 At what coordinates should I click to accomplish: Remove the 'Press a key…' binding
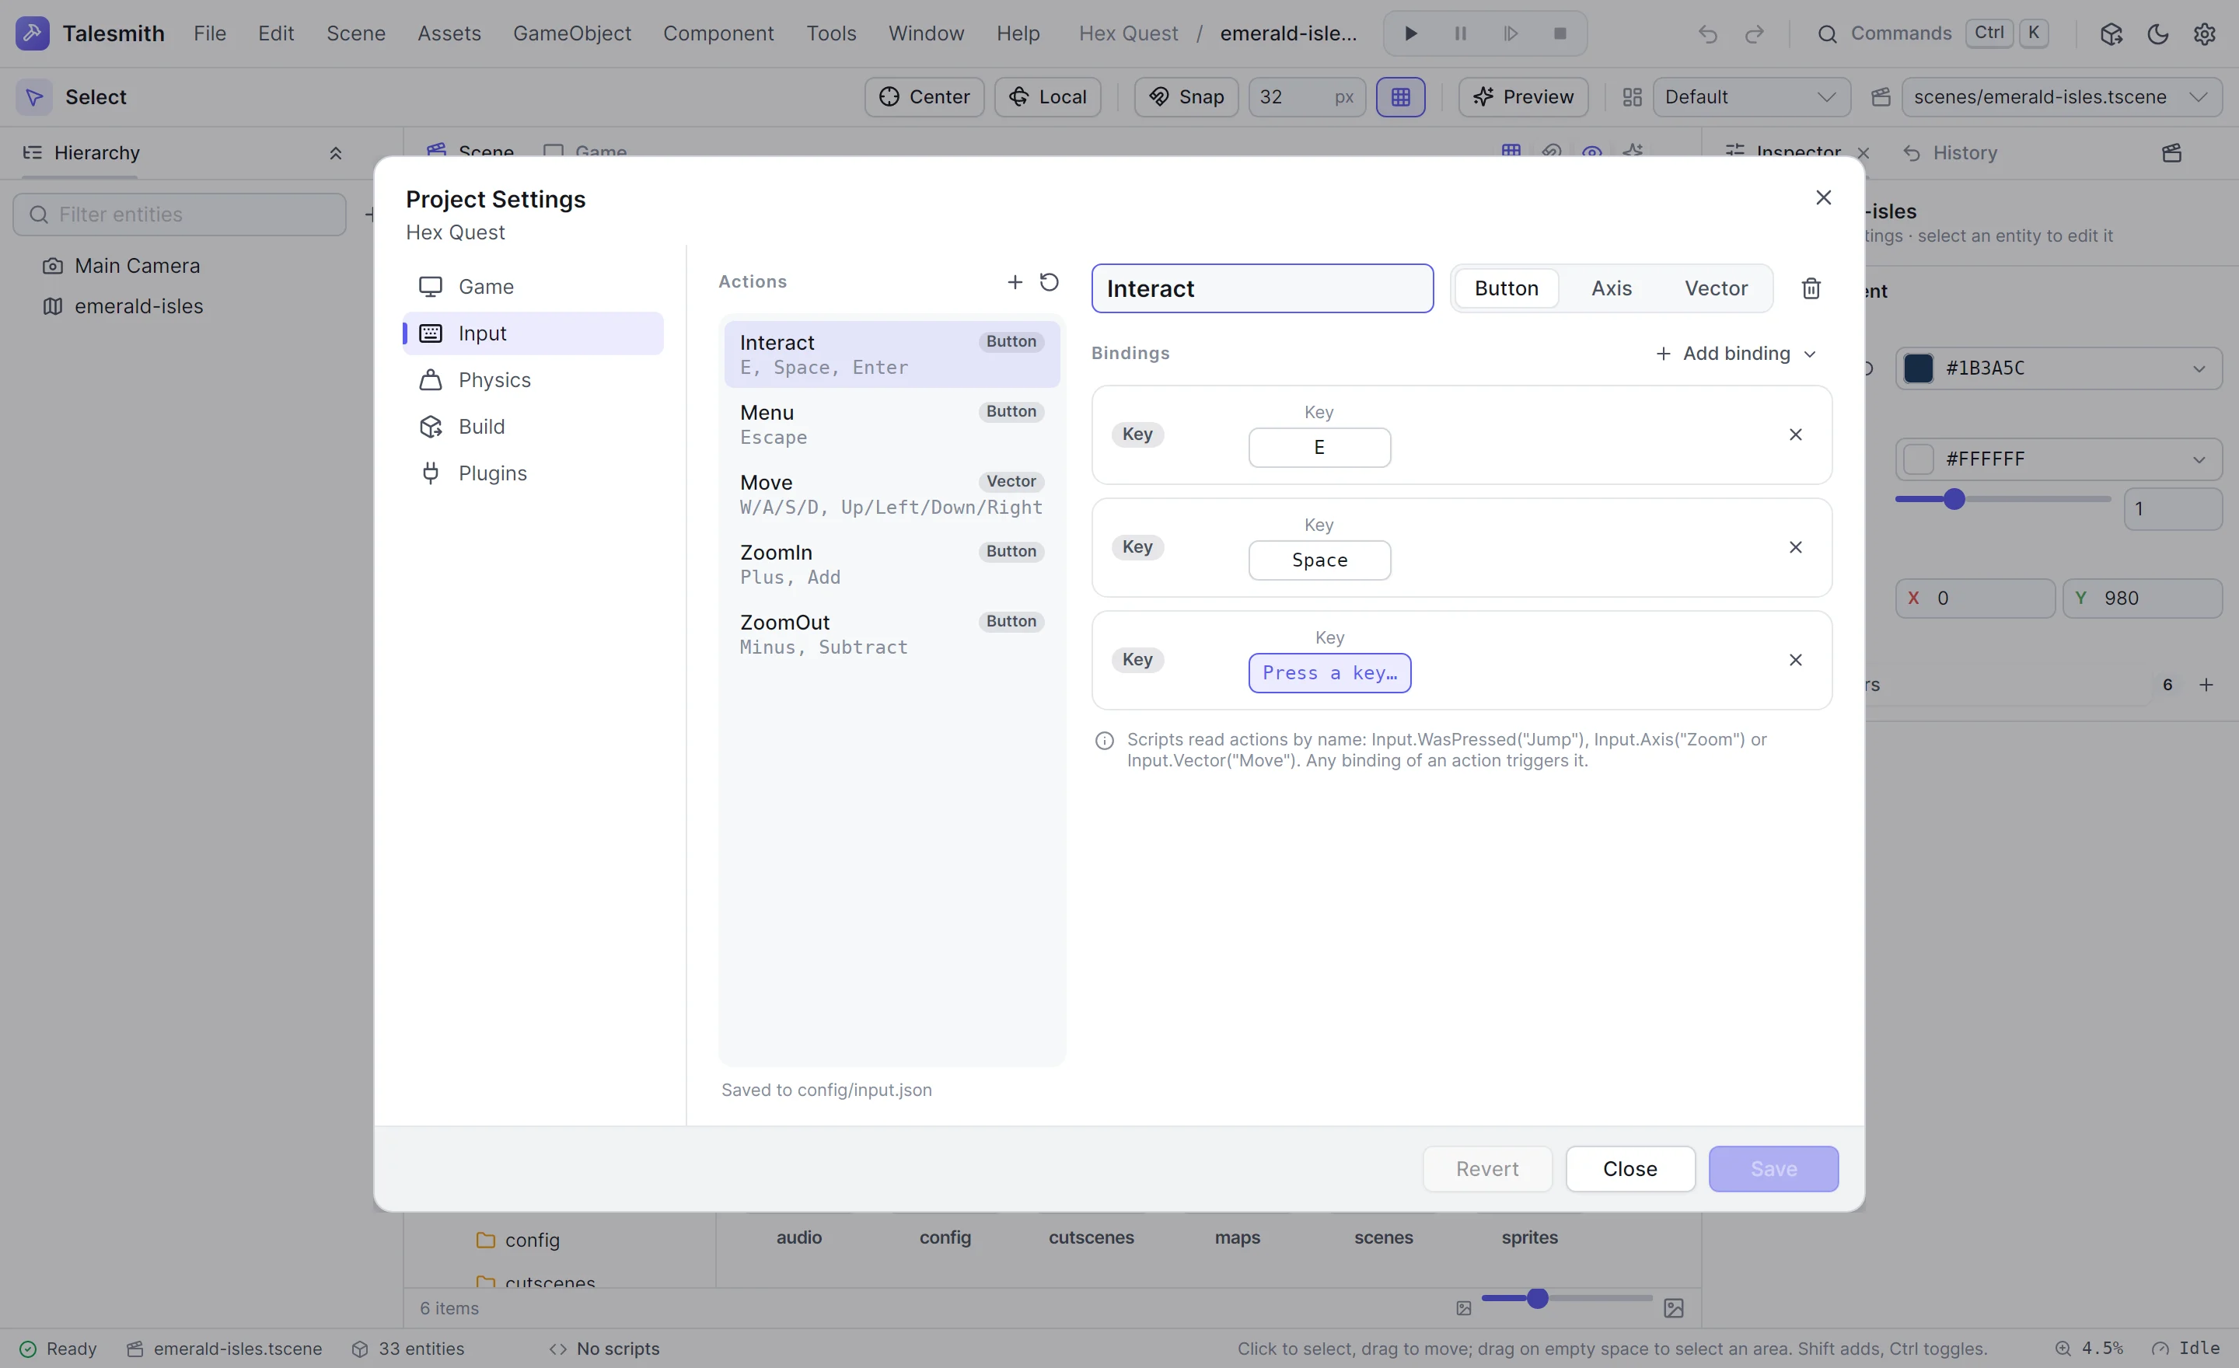click(1794, 659)
